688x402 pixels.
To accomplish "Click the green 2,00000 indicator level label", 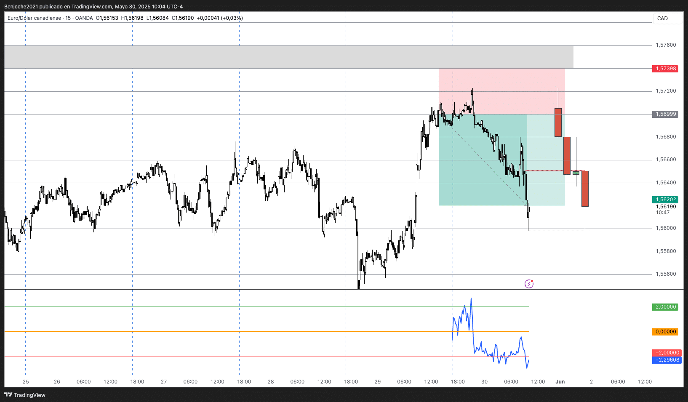I will (x=665, y=307).
